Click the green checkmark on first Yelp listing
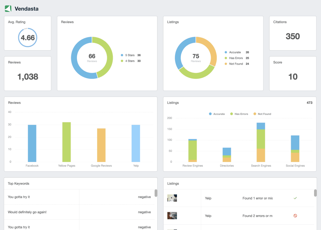The image size is (321, 230). [295, 198]
